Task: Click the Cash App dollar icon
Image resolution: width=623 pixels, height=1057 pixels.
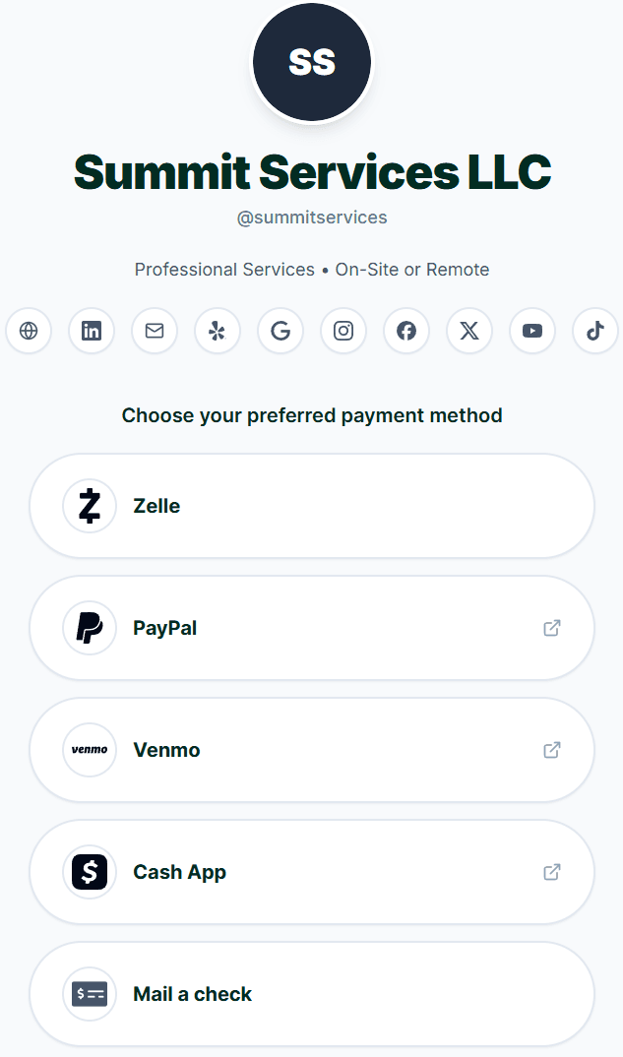Action: point(89,872)
